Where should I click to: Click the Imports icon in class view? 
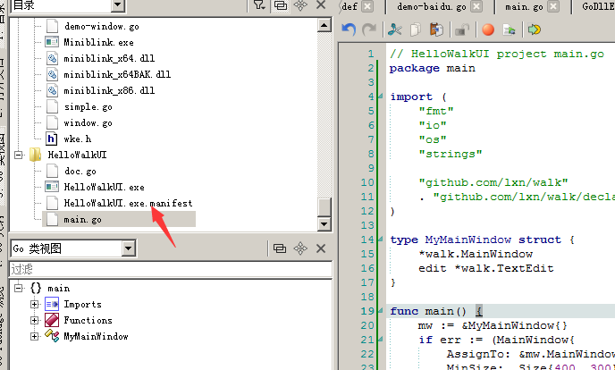(52, 304)
